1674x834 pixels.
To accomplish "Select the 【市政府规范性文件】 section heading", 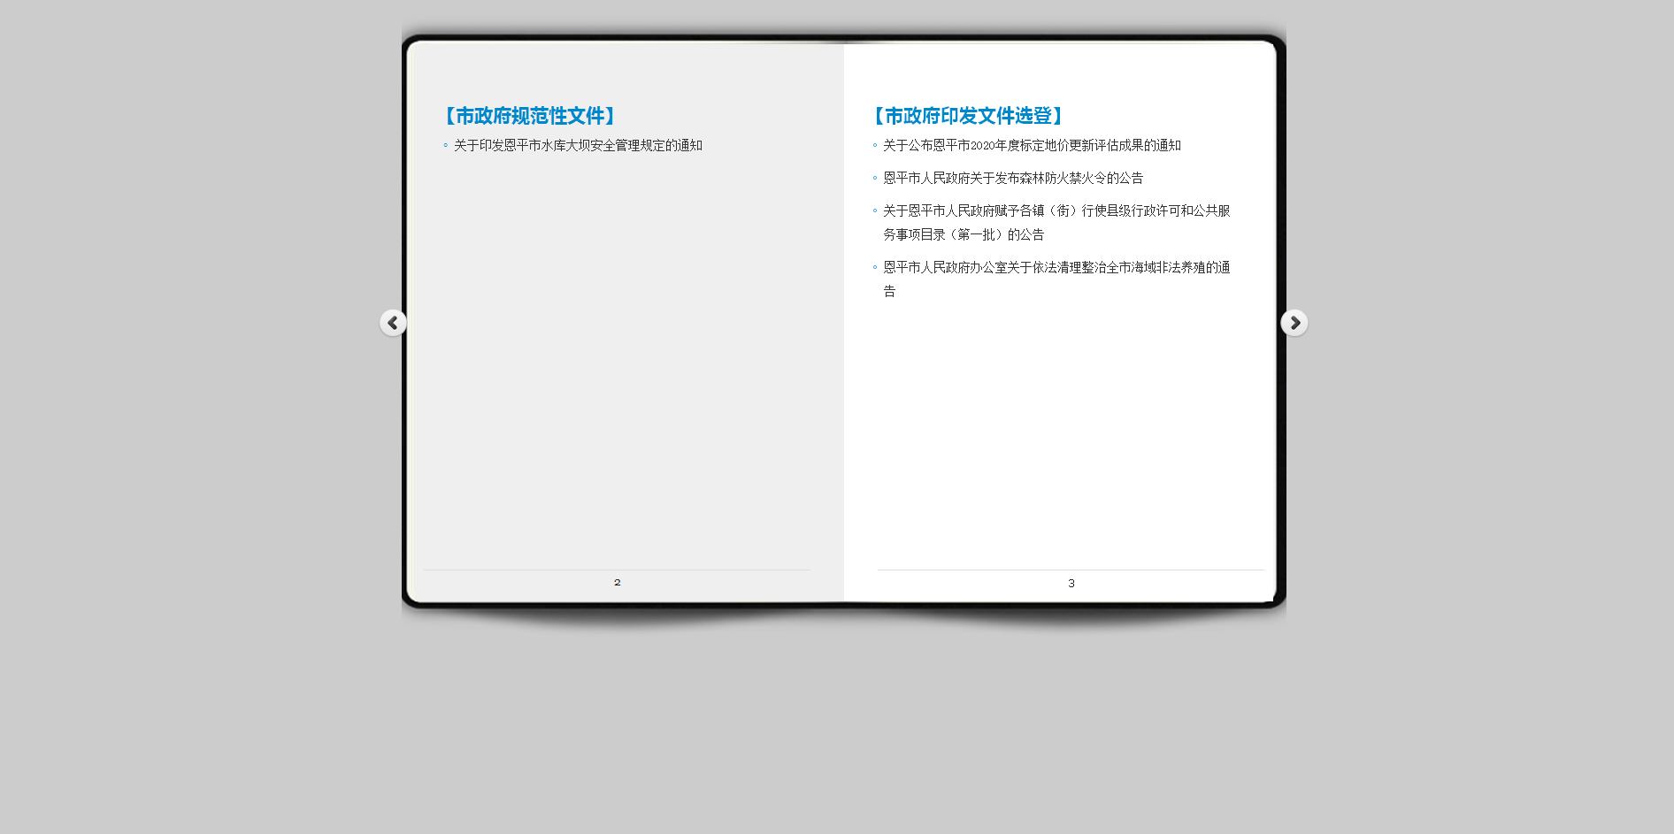I will pos(529,116).
